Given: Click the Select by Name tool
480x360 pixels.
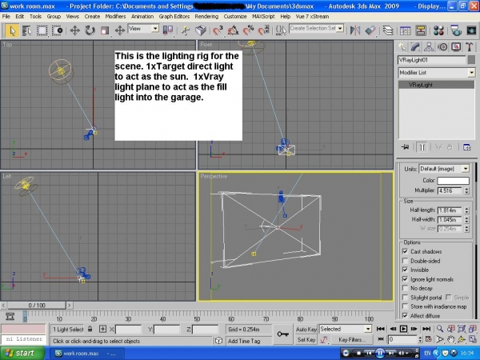Looking at the screenshot, I should tap(27, 30).
